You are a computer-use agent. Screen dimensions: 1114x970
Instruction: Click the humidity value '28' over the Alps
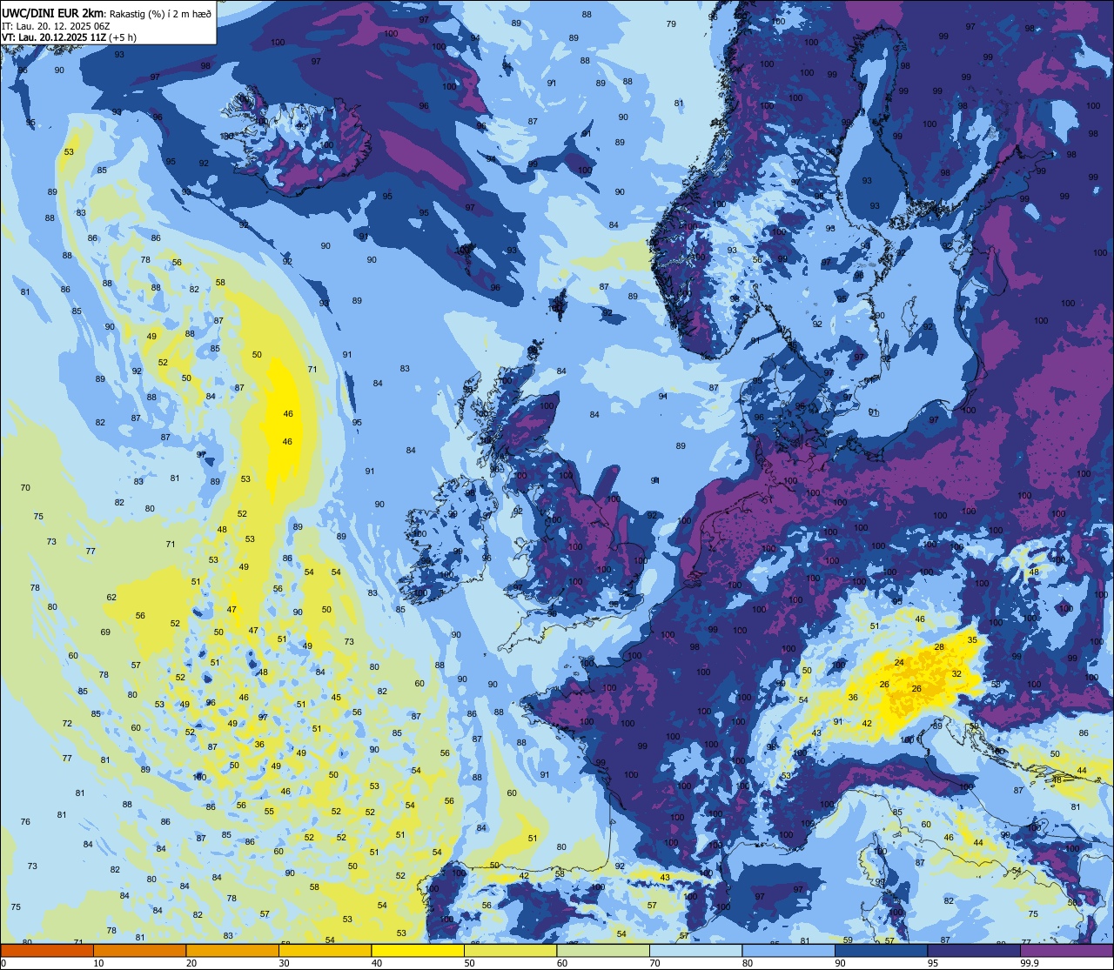click(938, 647)
